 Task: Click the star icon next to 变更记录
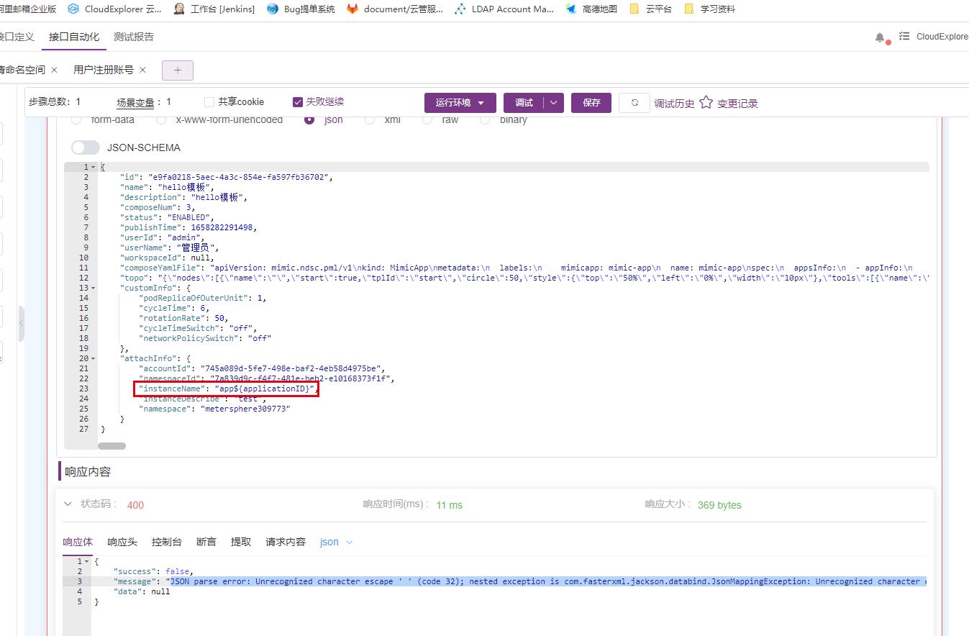coord(708,102)
